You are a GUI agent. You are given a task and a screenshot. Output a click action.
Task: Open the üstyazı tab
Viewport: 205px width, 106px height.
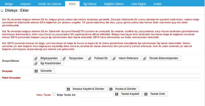coord(26,4)
